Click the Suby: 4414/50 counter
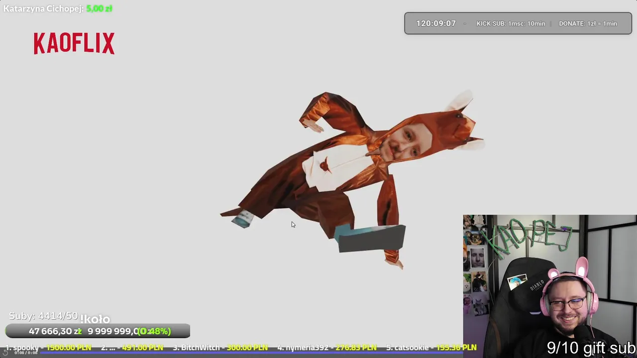This screenshot has height=358, width=637. (x=43, y=316)
